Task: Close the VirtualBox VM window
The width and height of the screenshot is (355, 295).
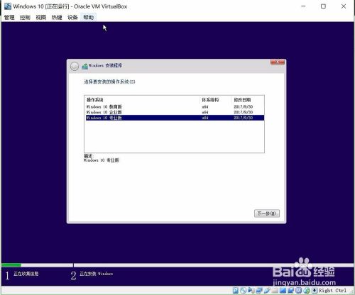Action: point(344,6)
